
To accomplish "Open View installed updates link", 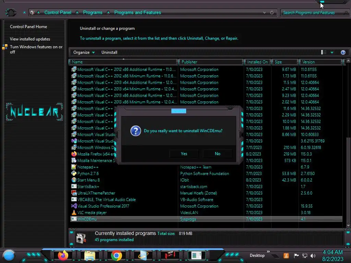I will coord(30,39).
